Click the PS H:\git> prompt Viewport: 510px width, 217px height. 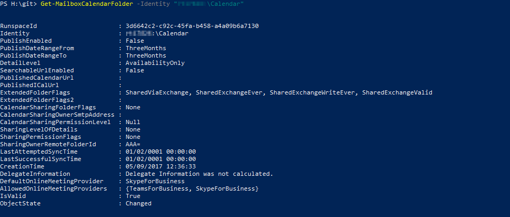tap(18, 4)
